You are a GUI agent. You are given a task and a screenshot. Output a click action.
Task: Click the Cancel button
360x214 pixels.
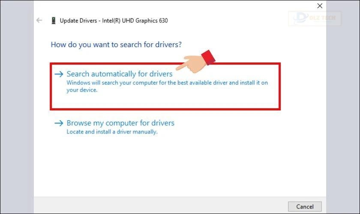pyautogui.click(x=305, y=206)
